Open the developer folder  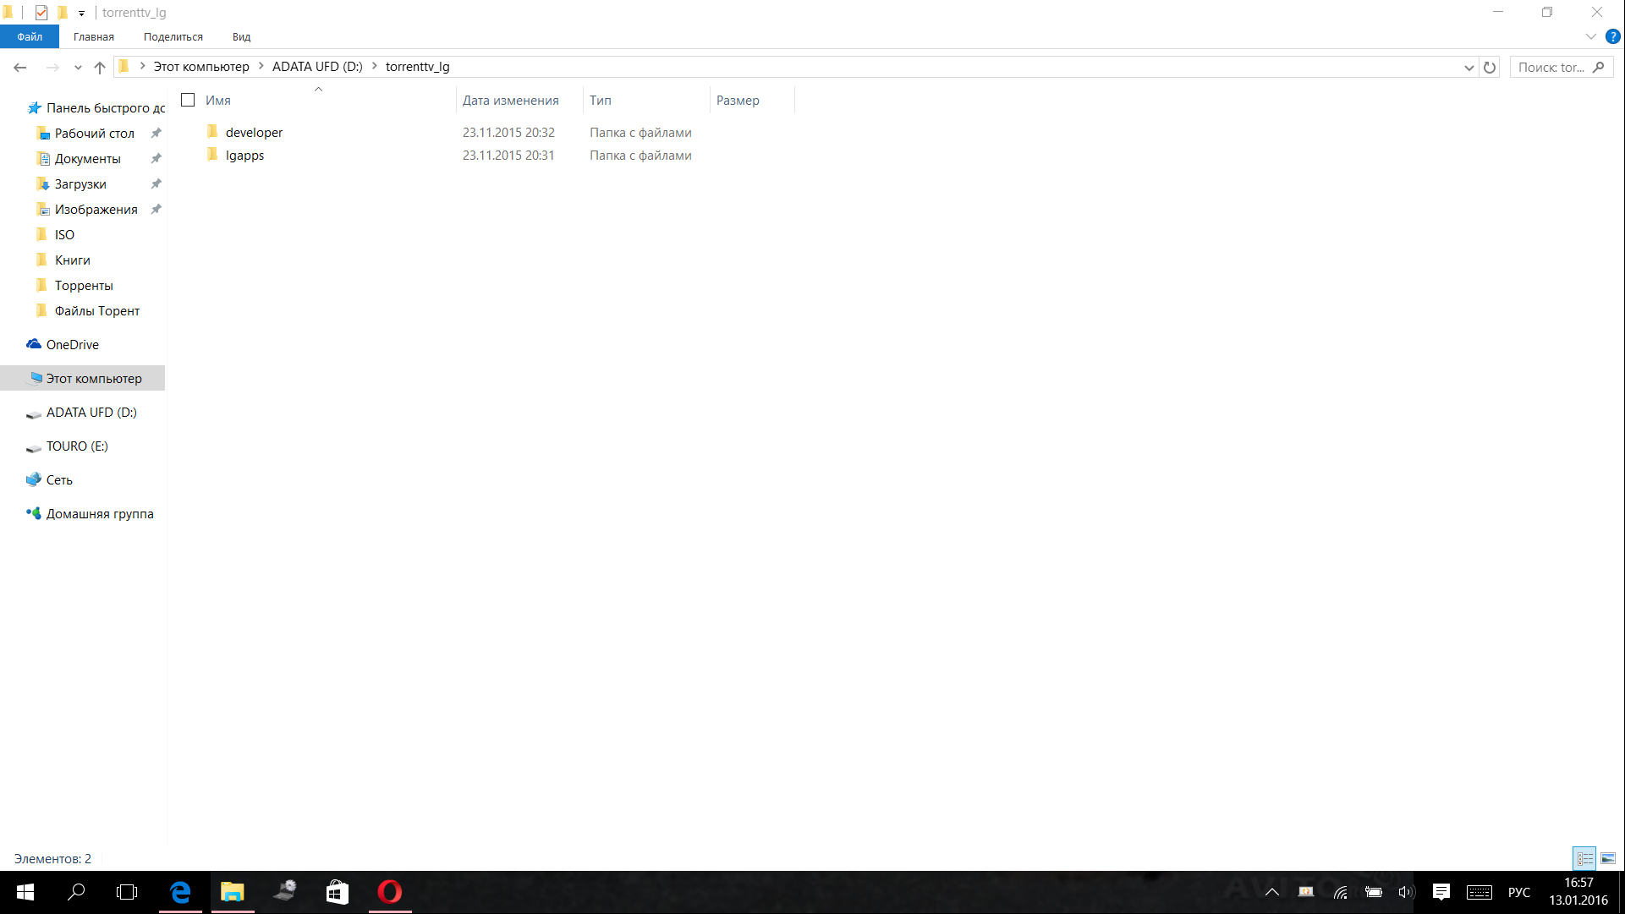click(254, 133)
